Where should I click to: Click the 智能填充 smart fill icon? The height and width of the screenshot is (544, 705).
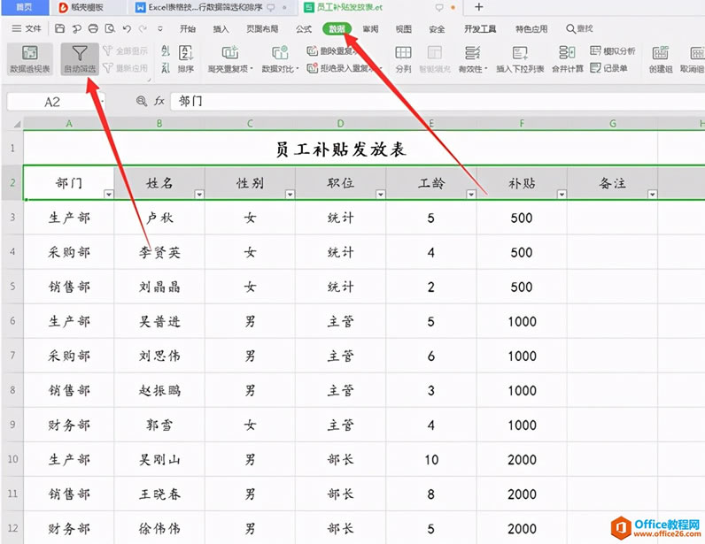pyautogui.click(x=434, y=53)
